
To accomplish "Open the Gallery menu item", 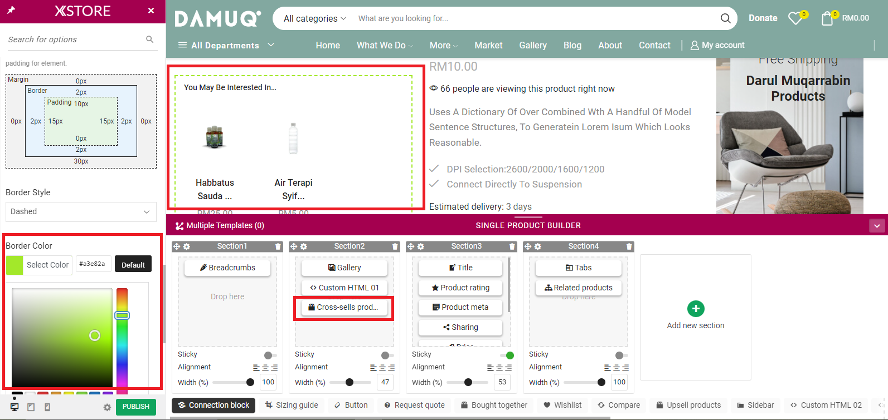I will (x=533, y=45).
